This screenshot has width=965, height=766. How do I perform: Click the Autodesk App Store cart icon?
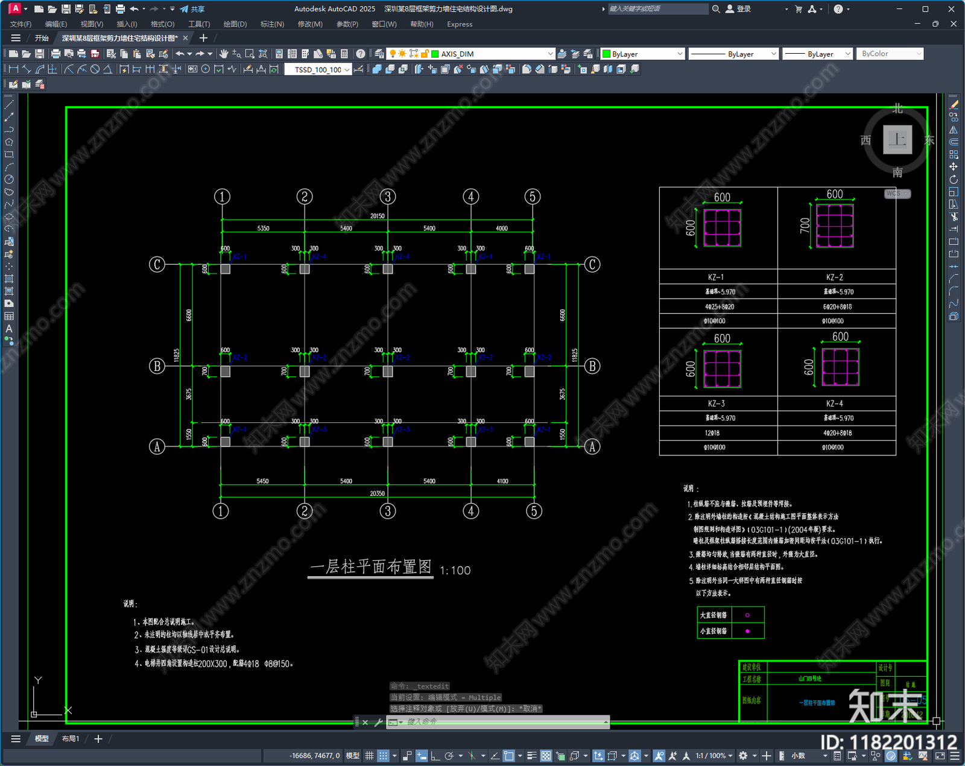(x=799, y=9)
